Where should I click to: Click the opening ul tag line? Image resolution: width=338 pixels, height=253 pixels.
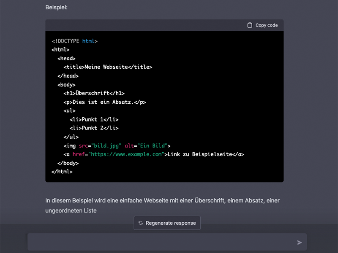pos(71,110)
